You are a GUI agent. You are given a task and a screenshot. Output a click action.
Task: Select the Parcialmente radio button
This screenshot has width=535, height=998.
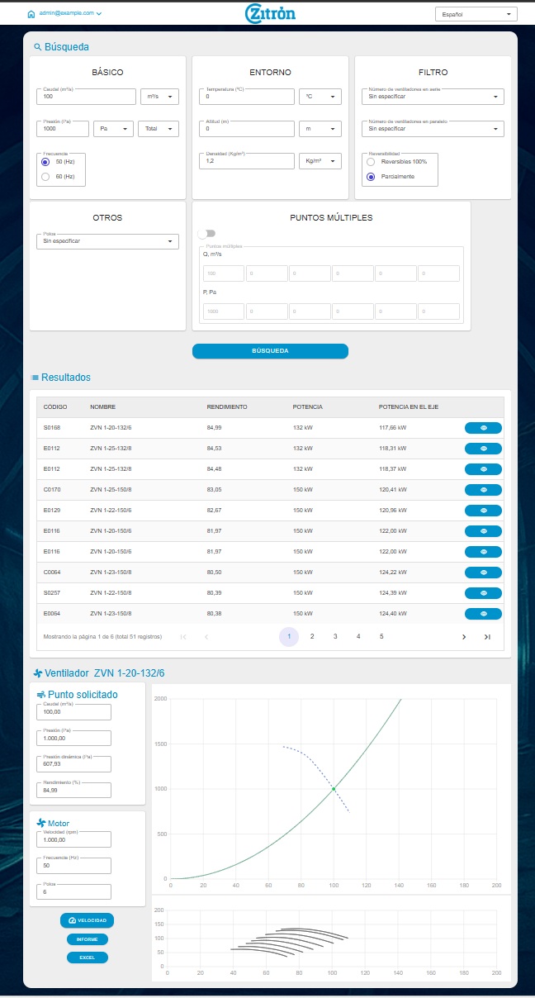tap(371, 176)
